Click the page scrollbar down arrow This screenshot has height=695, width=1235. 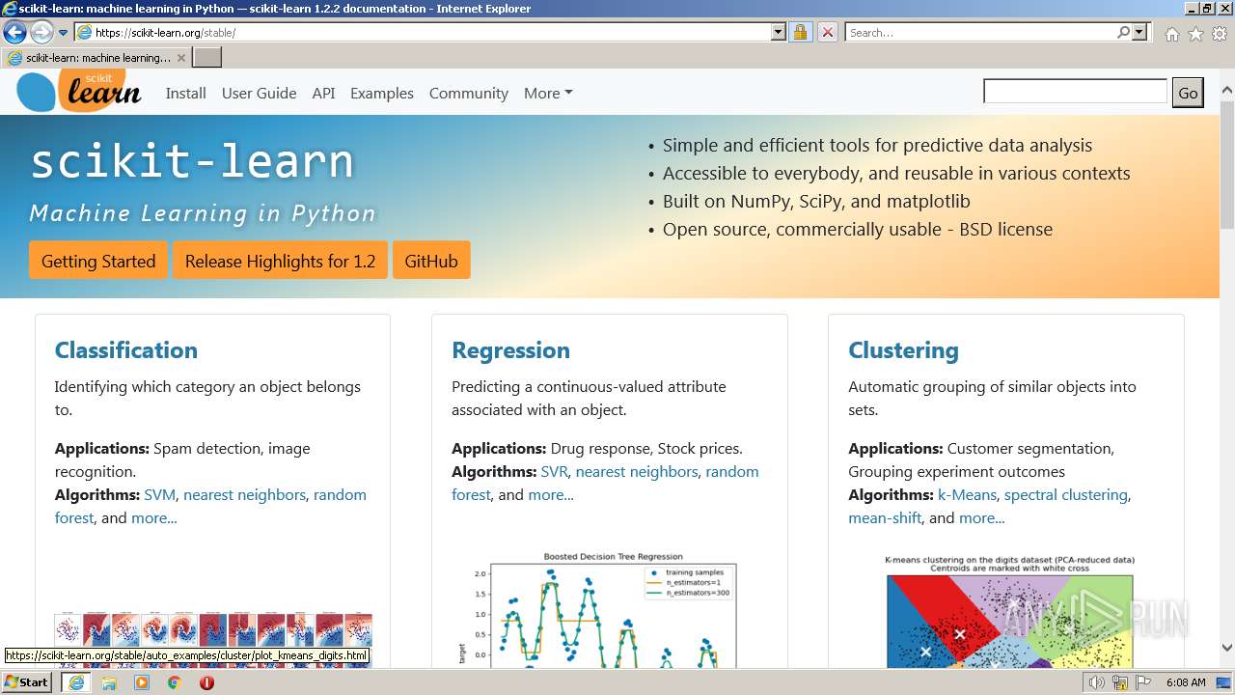click(1226, 648)
